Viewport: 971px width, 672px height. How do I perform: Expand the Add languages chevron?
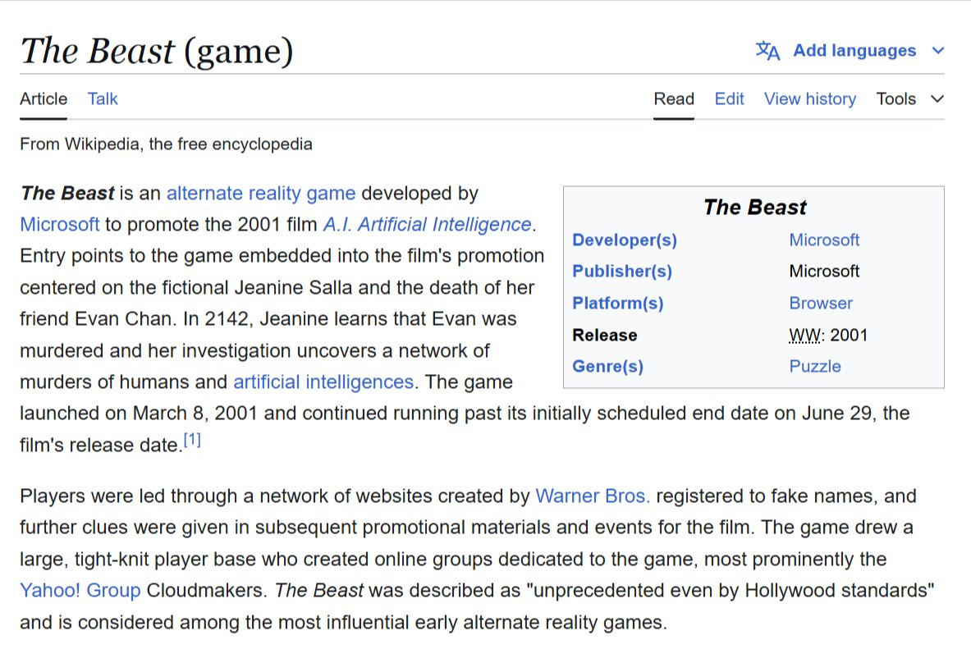(937, 51)
